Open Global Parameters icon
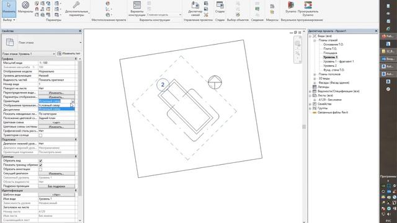Screen dimensions: 397x223 (43, 15)
